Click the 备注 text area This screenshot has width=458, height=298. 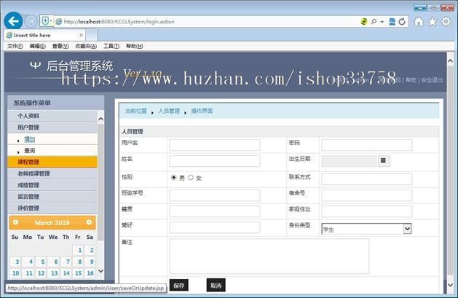point(269,256)
